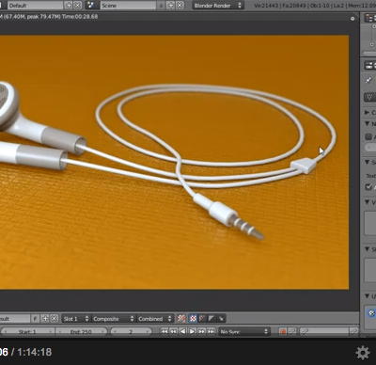The image size is (376, 365).
Task: Play animation in reverse
Action: (x=183, y=331)
